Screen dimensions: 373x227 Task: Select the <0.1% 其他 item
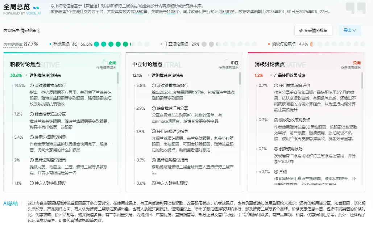281,172
